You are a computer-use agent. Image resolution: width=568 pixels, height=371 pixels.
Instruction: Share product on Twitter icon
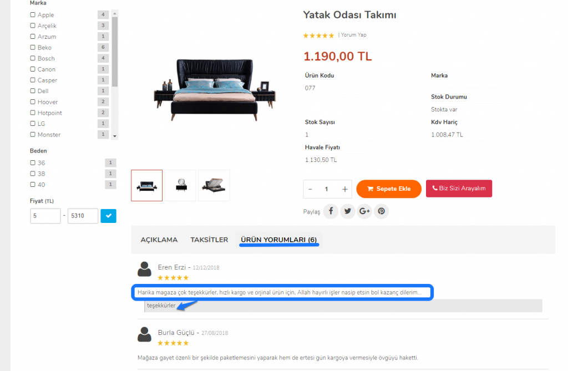click(348, 211)
